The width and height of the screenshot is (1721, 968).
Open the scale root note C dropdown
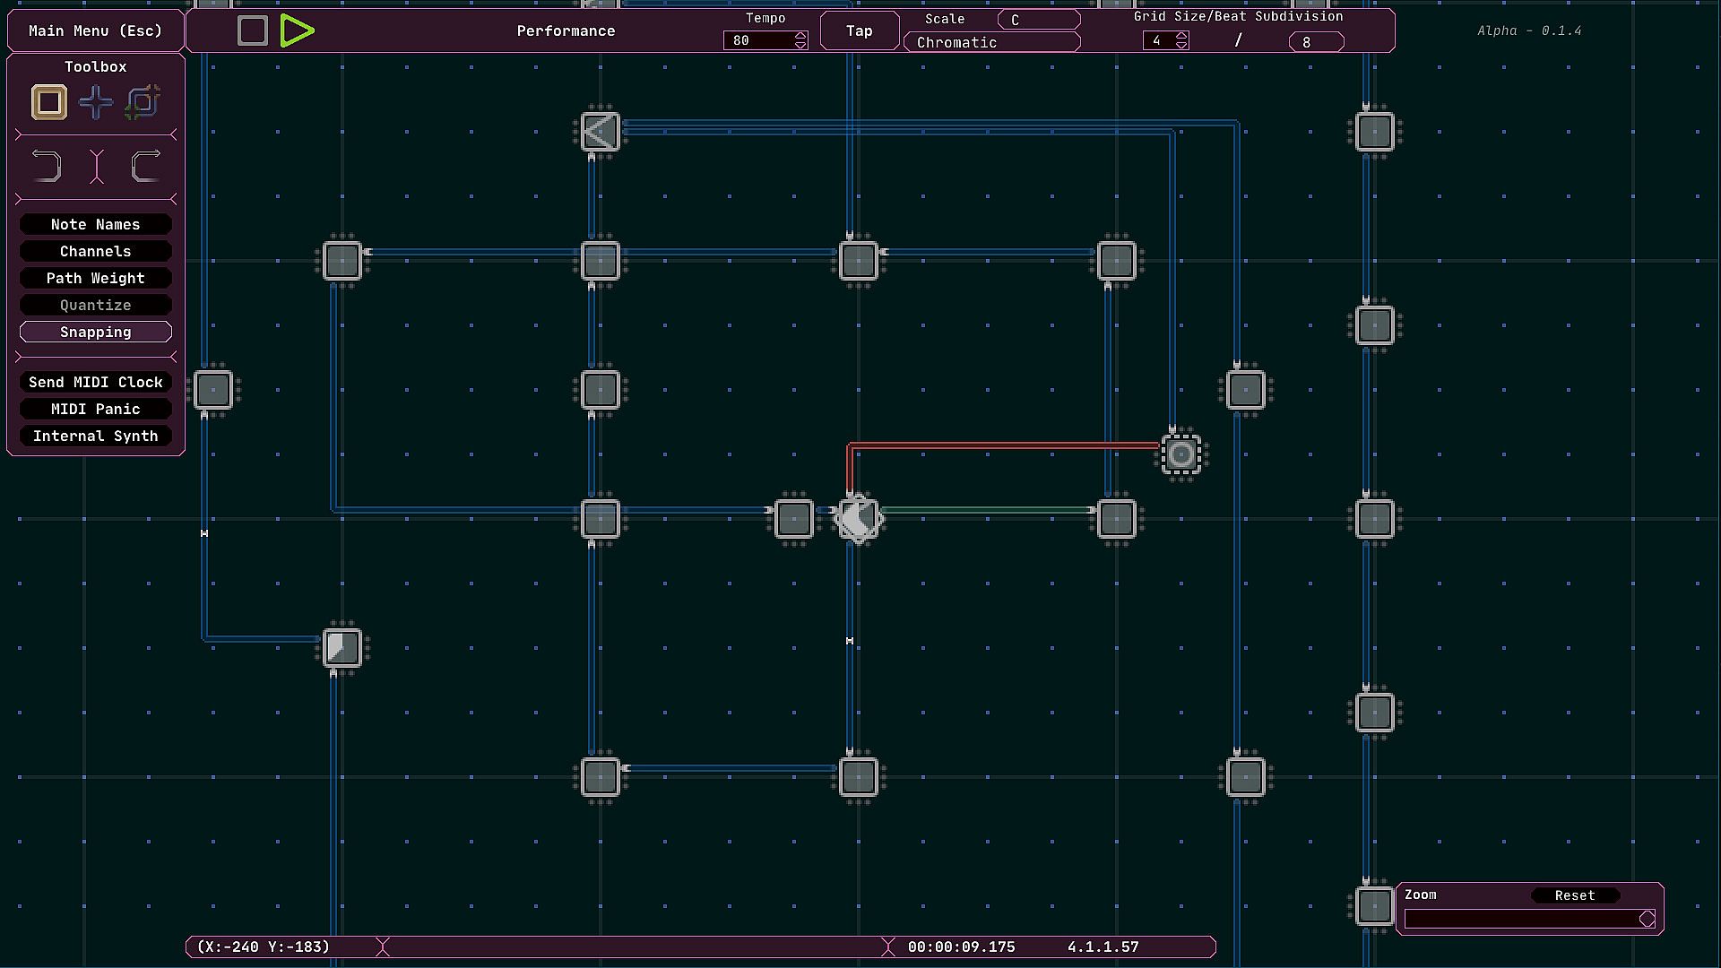(x=1038, y=20)
